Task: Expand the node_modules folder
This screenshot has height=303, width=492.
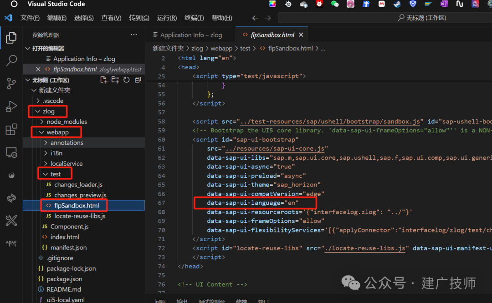Action: [42, 121]
